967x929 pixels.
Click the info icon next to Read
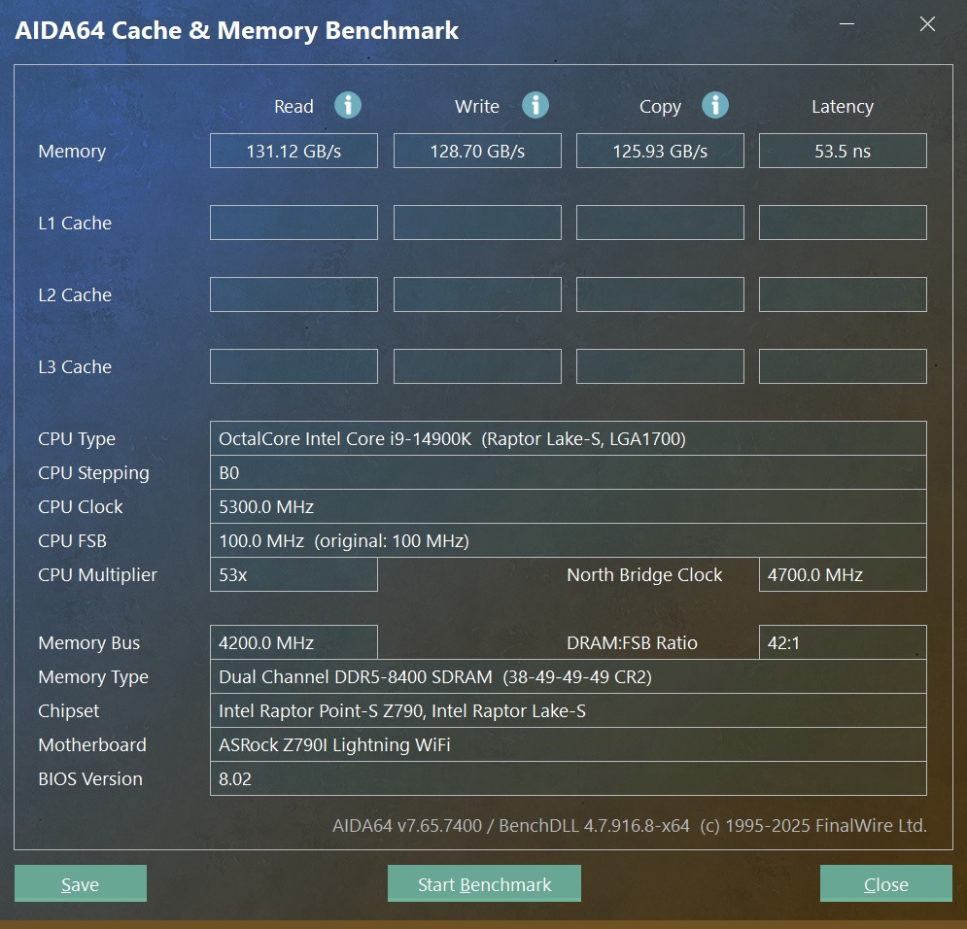click(348, 105)
